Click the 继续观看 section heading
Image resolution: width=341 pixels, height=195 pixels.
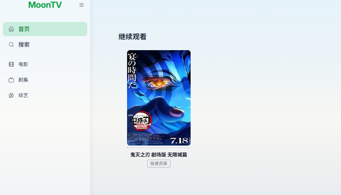132,37
